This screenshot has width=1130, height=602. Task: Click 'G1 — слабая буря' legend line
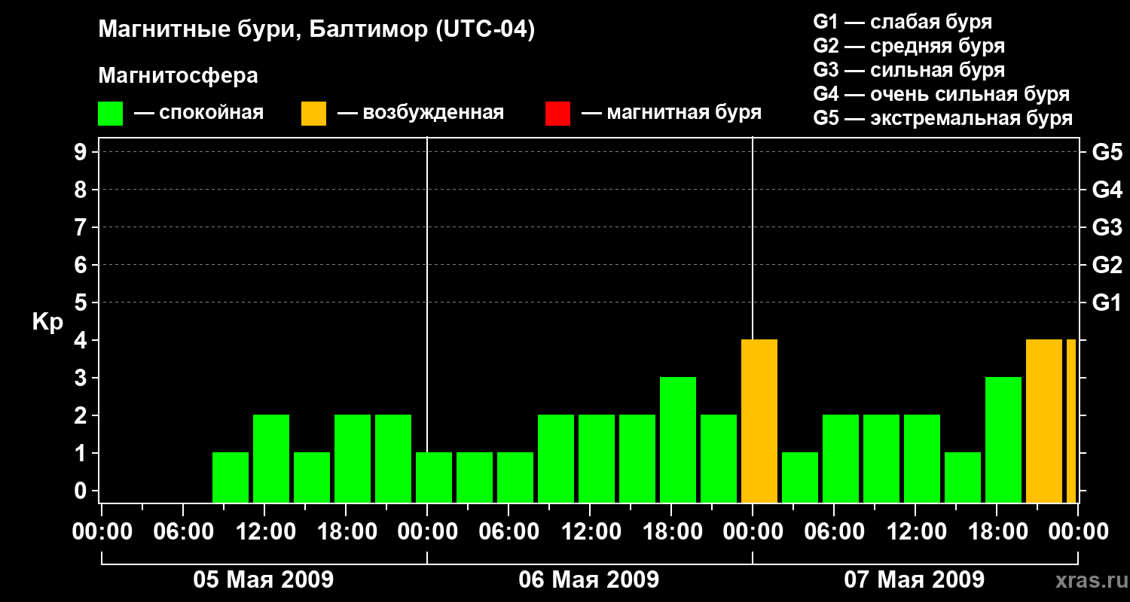(x=902, y=22)
